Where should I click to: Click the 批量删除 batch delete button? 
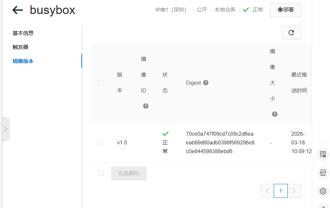point(129,173)
